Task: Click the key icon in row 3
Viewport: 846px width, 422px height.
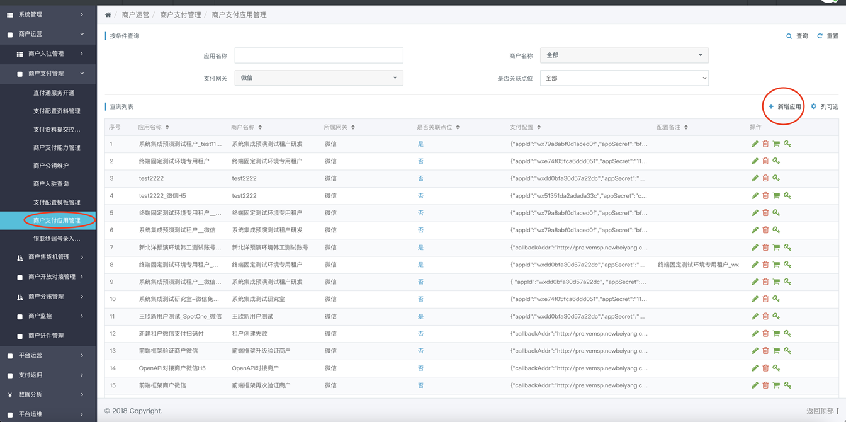Action: [776, 178]
